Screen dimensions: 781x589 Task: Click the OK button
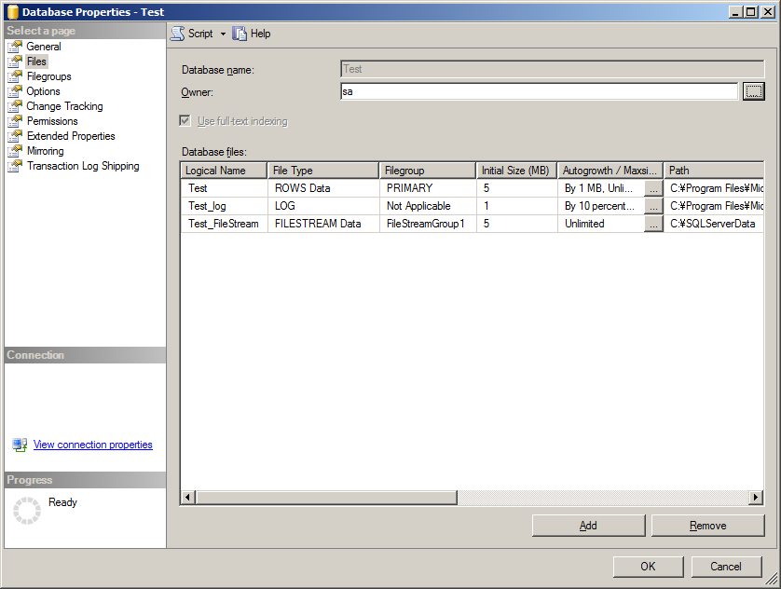click(x=648, y=566)
